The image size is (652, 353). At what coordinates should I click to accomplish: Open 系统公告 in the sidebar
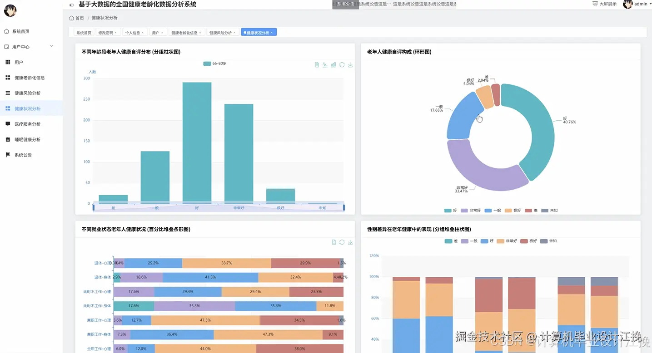[31, 155]
